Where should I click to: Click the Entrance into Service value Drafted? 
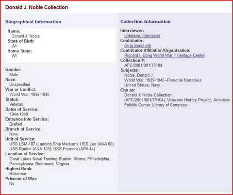pos(16,124)
